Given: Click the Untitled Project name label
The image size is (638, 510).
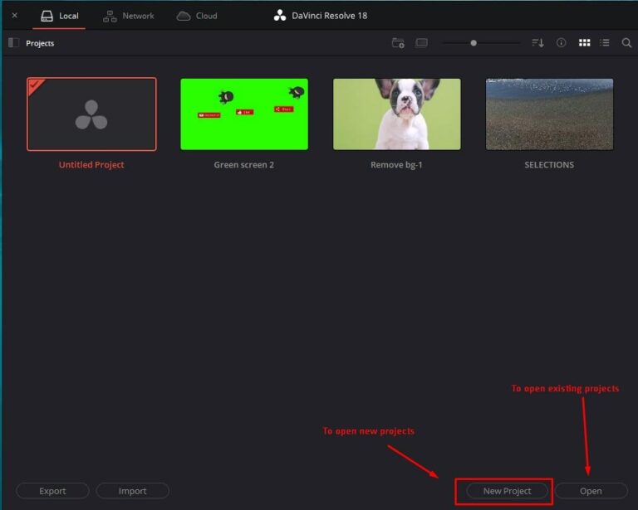Looking at the screenshot, I should point(91,165).
